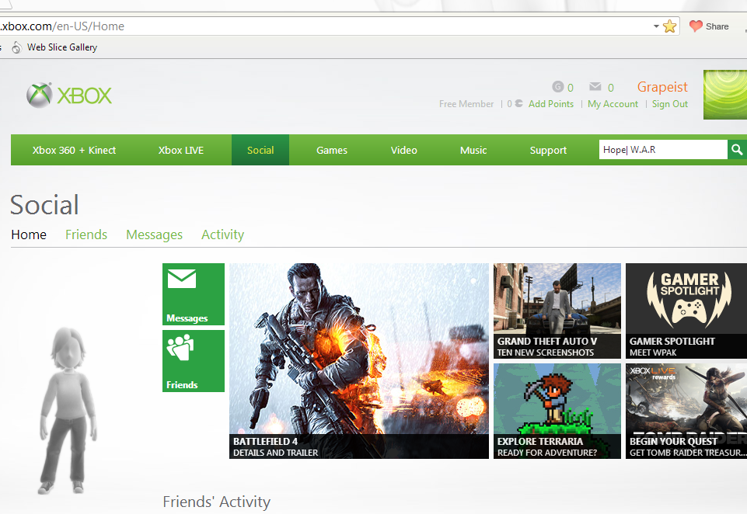Click the favorites star in address bar
747x514 pixels.
(x=670, y=26)
